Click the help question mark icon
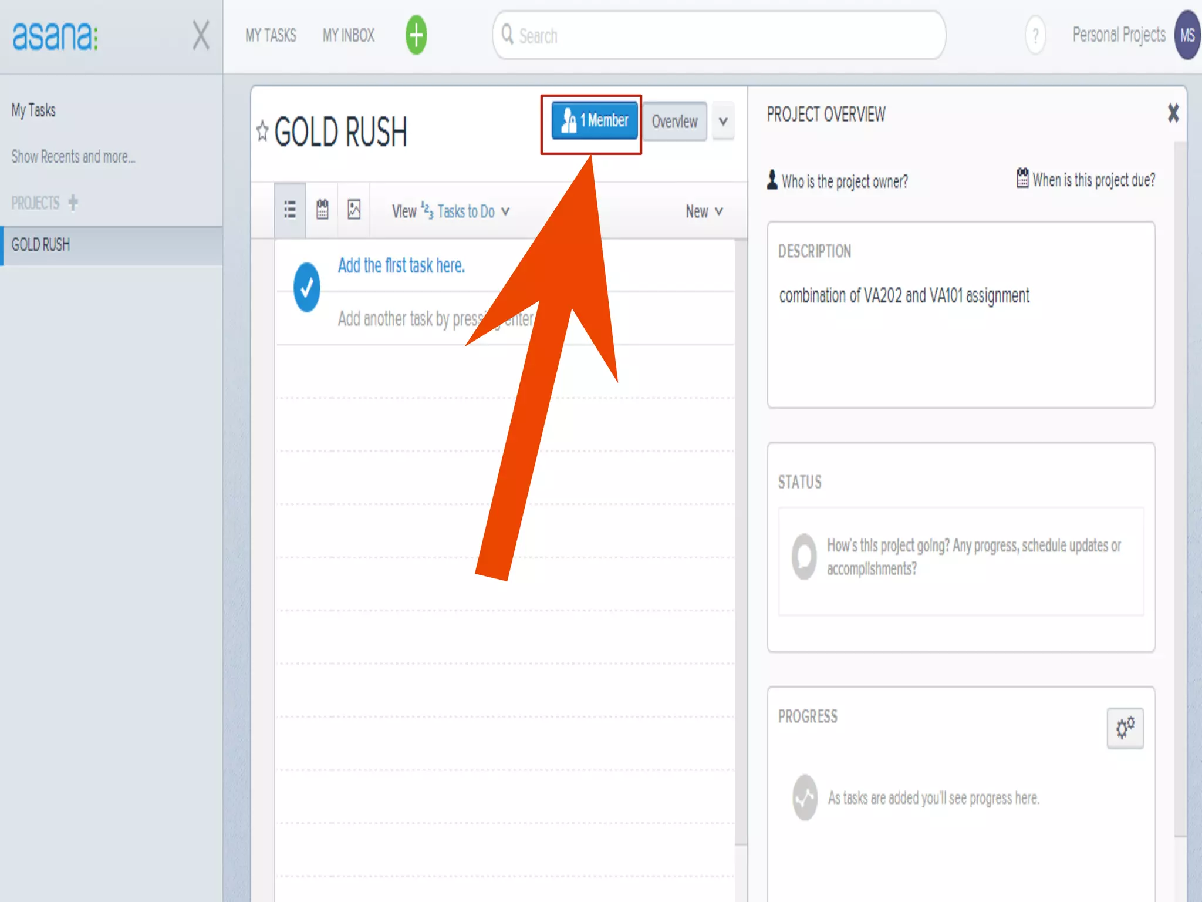The width and height of the screenshot is (1202, 902). (x=1035, y=36)
